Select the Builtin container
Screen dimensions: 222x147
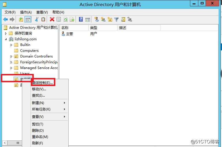(25, 45)
